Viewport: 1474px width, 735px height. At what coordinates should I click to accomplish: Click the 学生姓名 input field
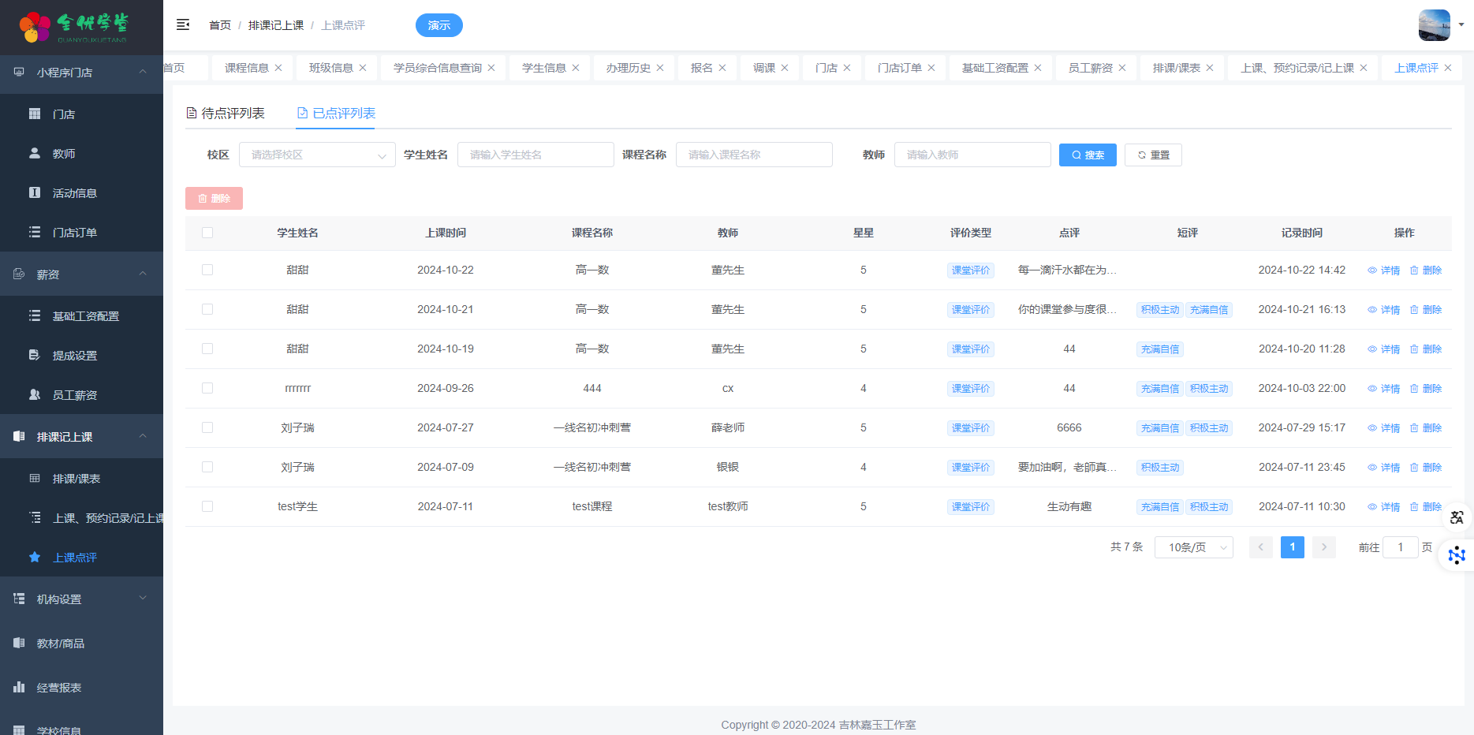click(535, 155)
